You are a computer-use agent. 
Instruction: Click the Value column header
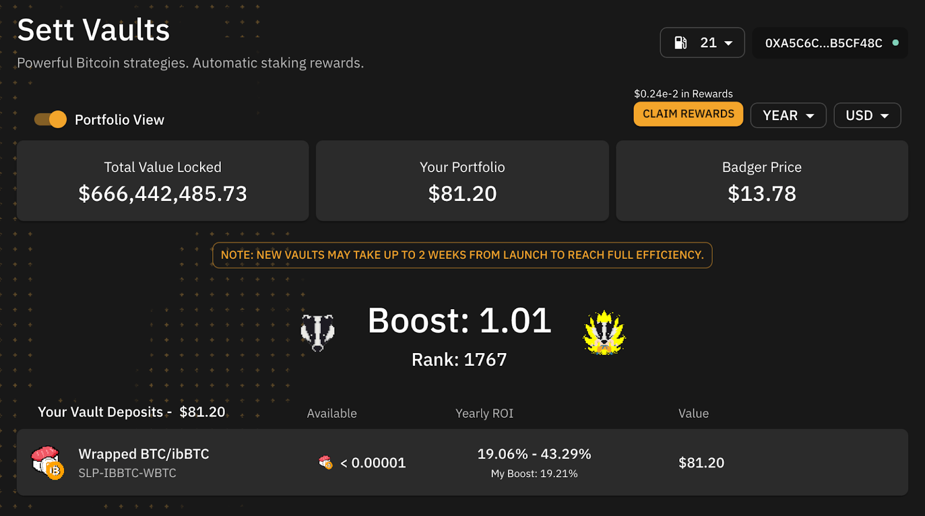click(x=694, y=413)
